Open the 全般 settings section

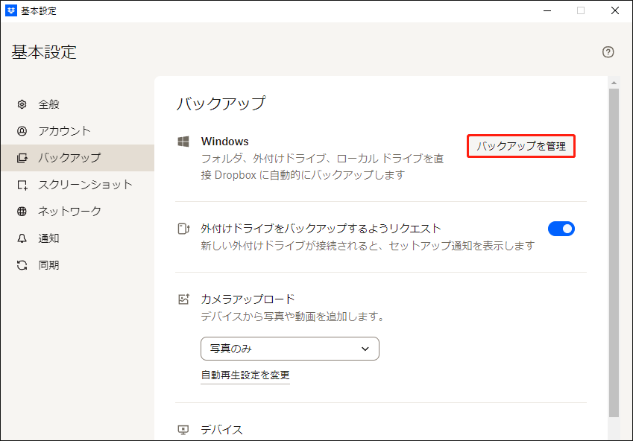click(78, 104)
